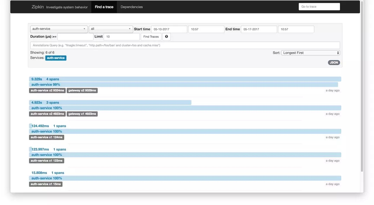Expand the span name 'all' dropdown
Screen dimensions: 374x205
[x=111, y=29]
